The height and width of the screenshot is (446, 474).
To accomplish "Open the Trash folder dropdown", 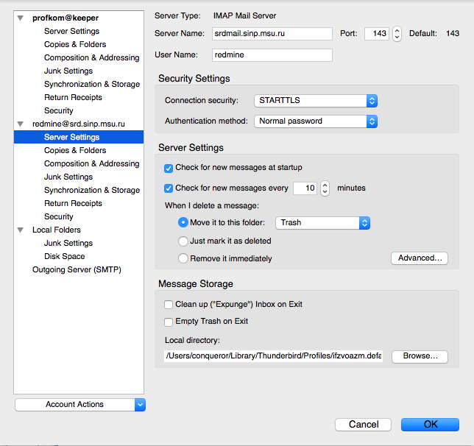I will tap(322, 222).
